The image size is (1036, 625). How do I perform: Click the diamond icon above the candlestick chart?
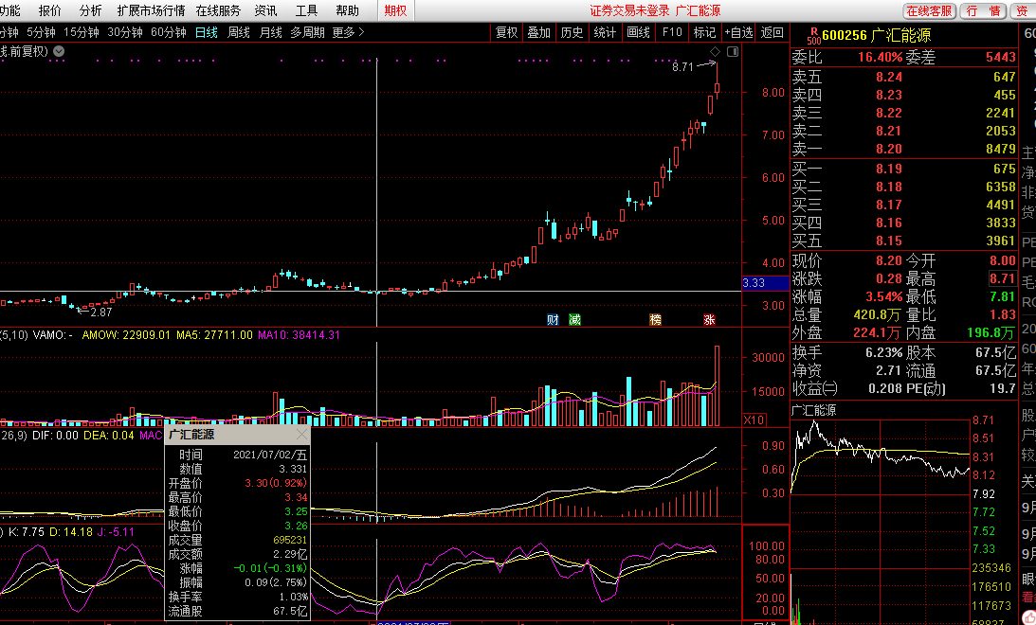[715, 51]
